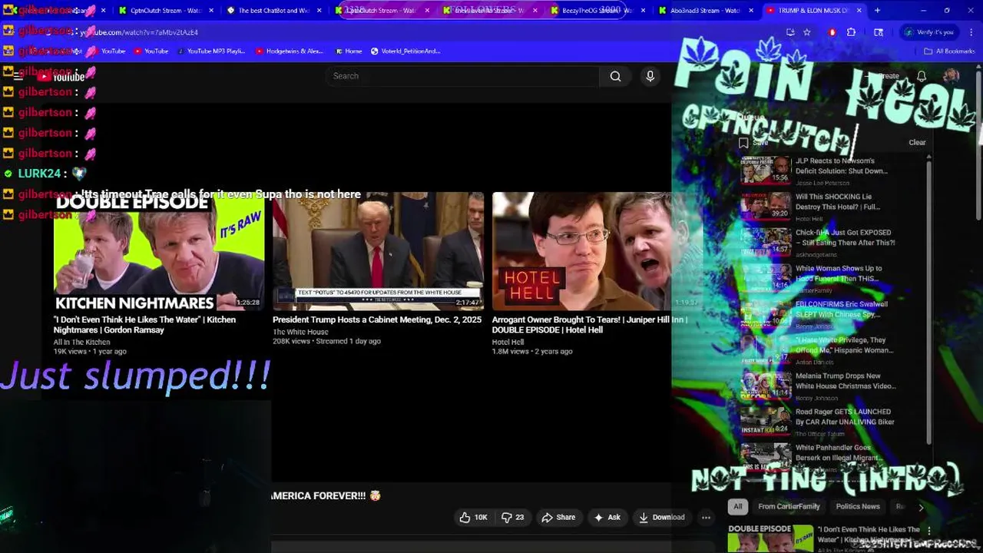
Task: Open All Bookmarks folder
Action: click(949, 51)
